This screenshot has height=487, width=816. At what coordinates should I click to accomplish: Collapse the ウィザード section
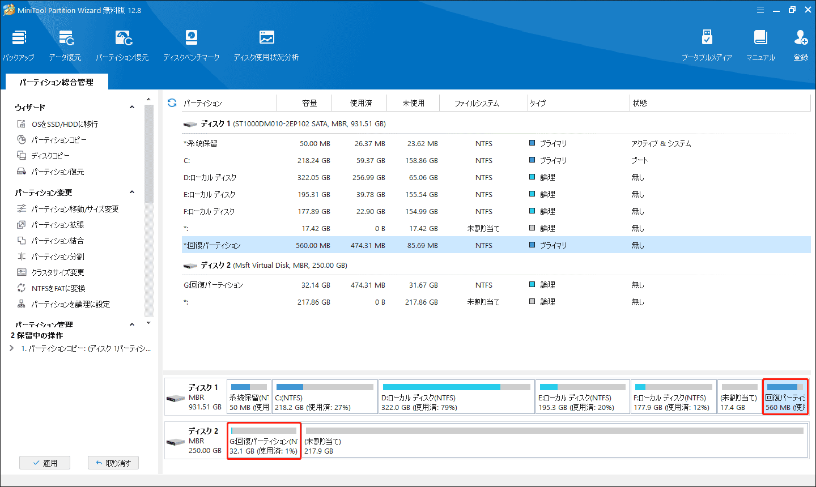[x=132, y=106]
